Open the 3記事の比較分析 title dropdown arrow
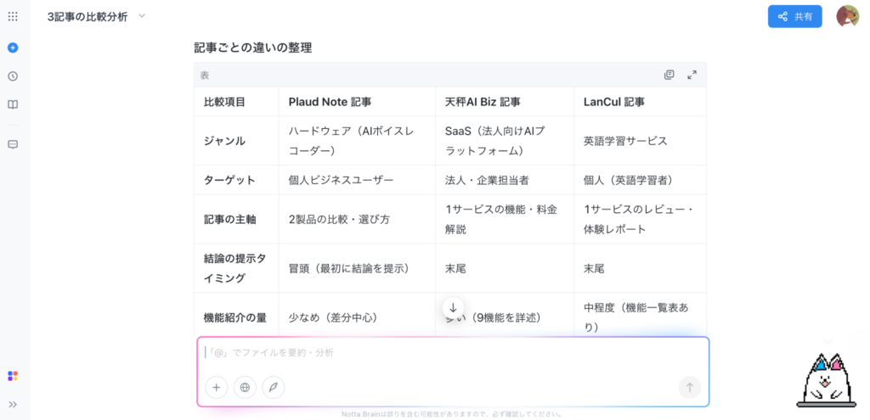 142,16
